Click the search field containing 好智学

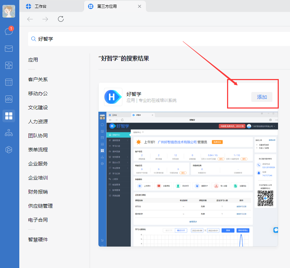coord(159,39)
